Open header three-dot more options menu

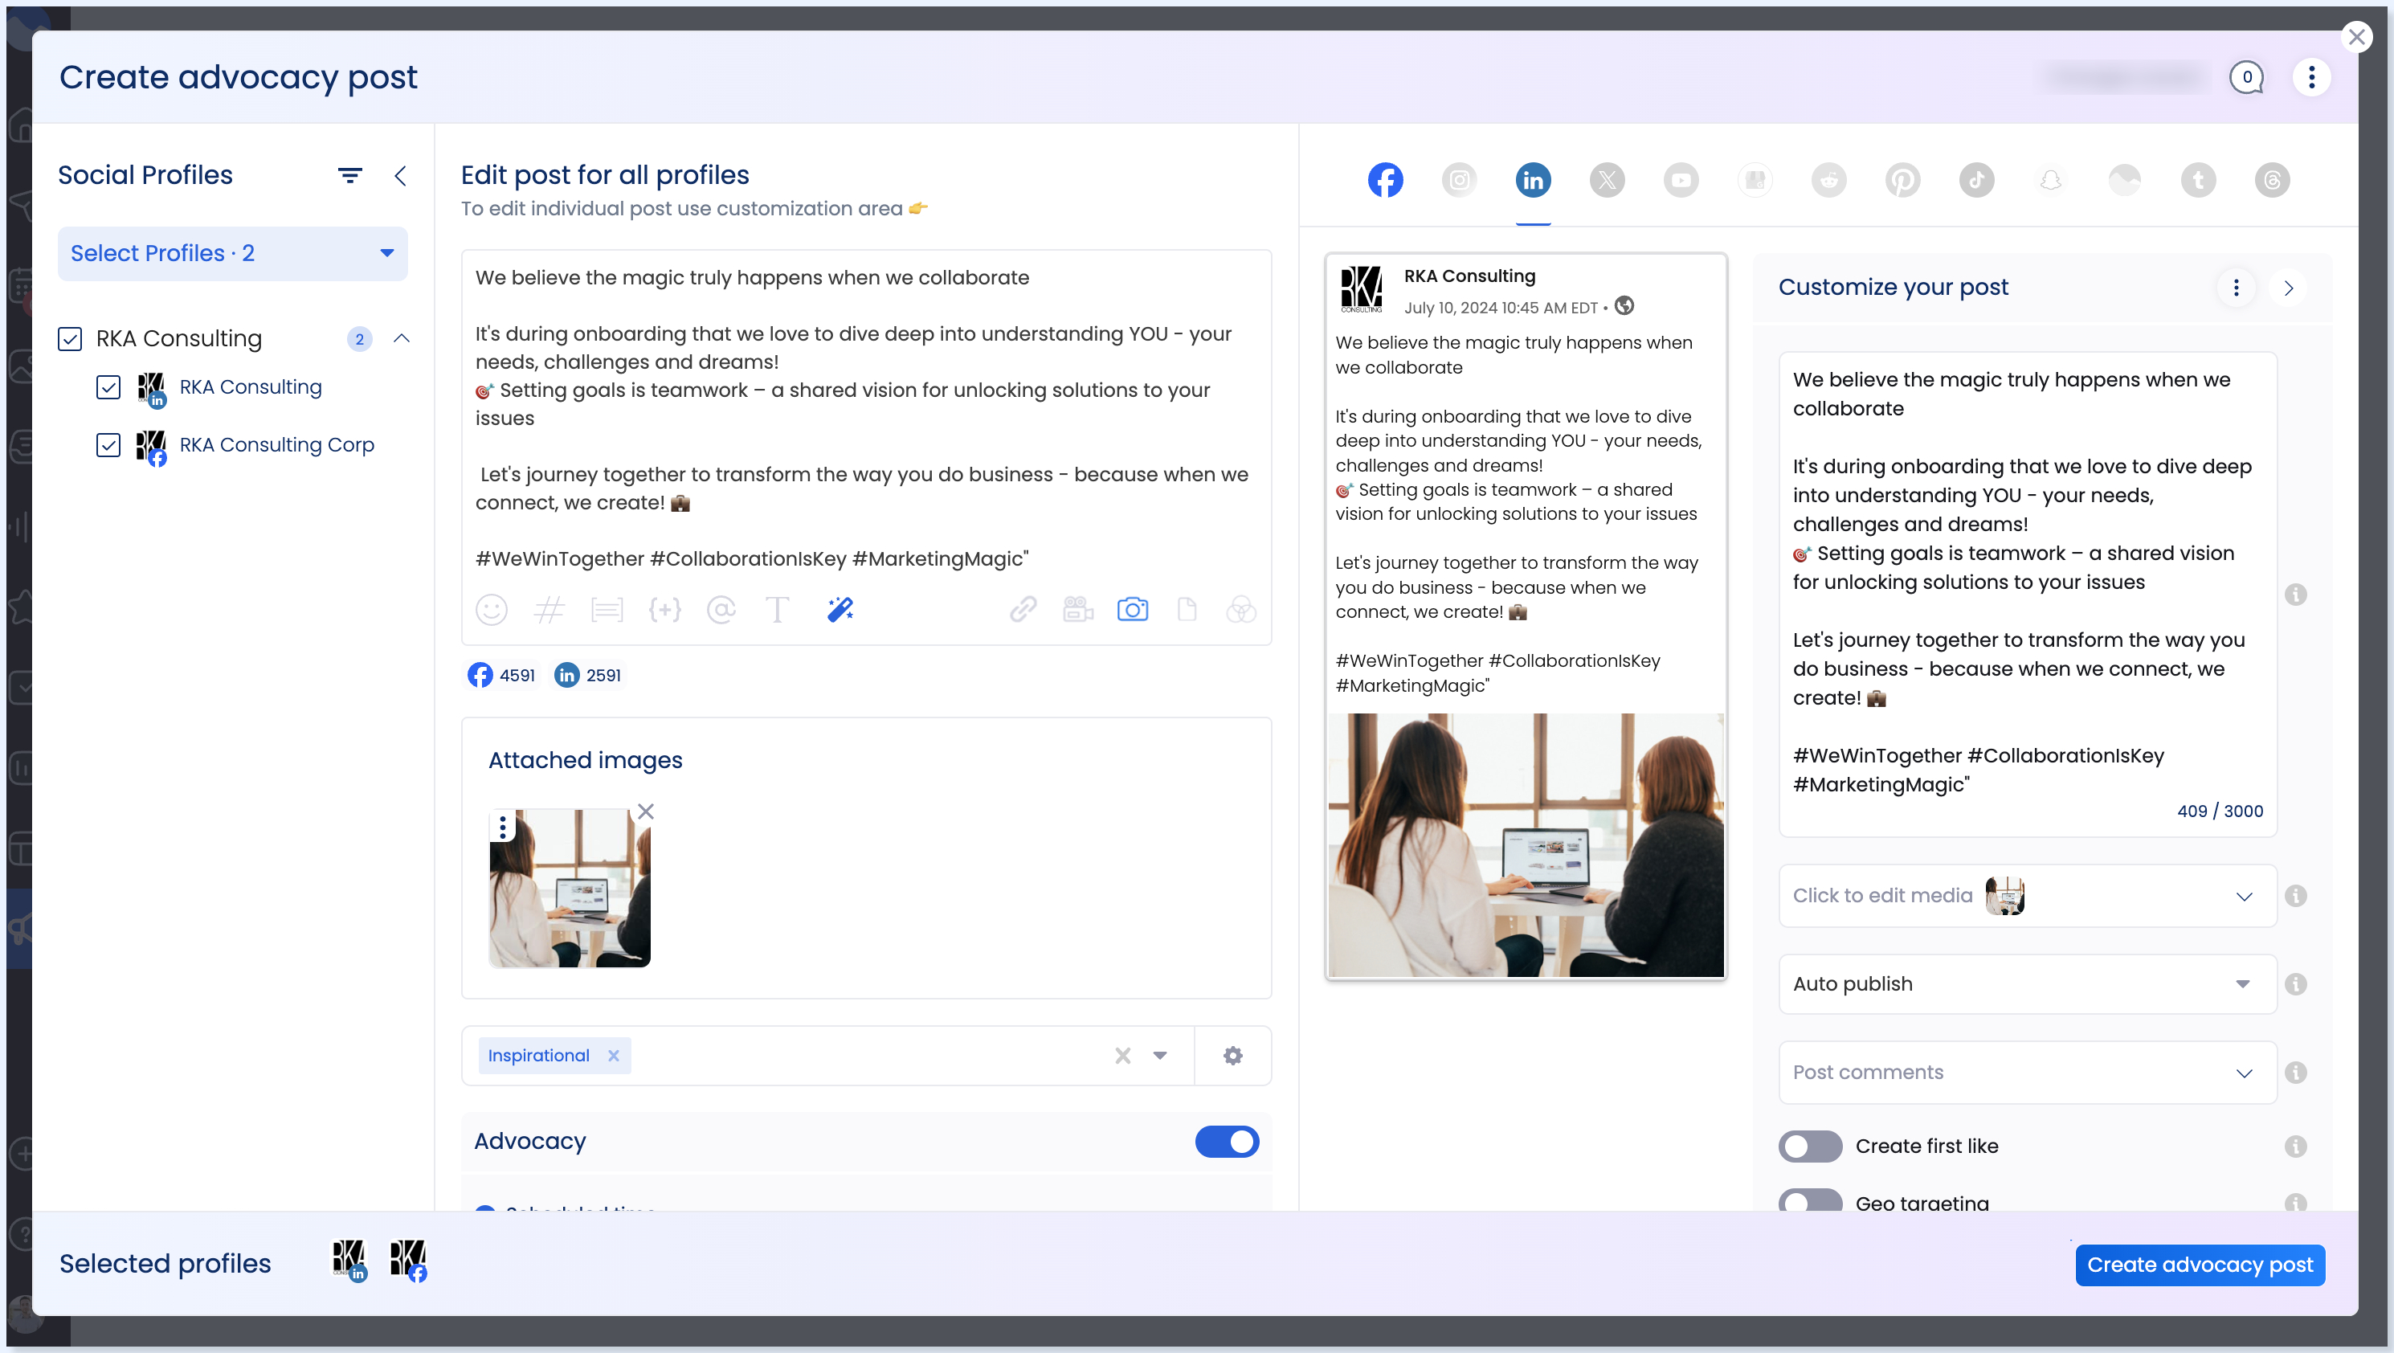[x=2311, y=77]
